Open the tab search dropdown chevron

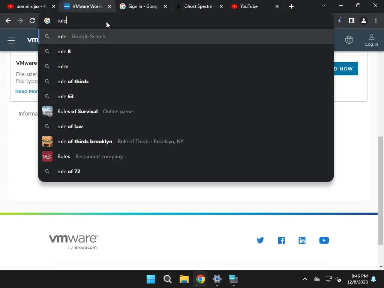click(x=324, y=5)
